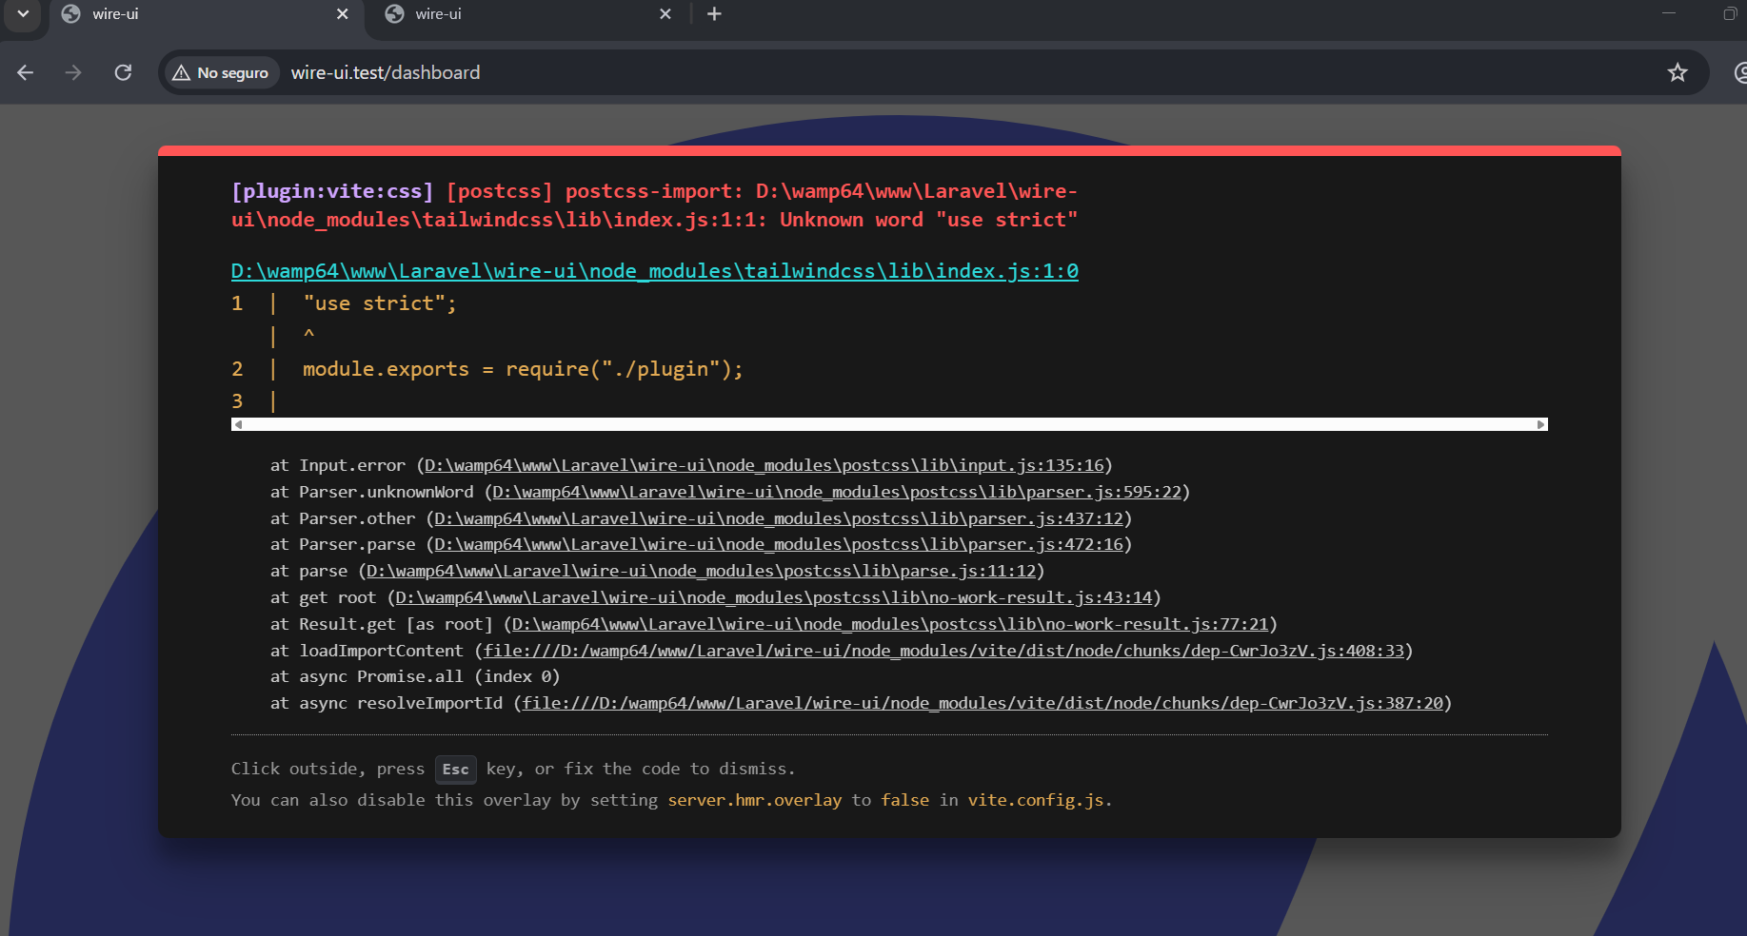The image size is (1747, 936).
Task: Open the tailwindcss index.js:1:0 file link
Action: (x=654, y=271)
